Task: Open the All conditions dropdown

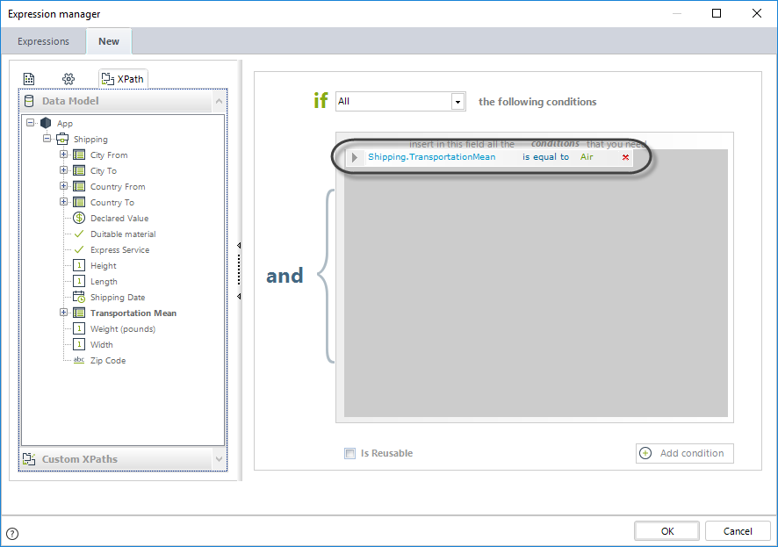Action: coord(458,102)
